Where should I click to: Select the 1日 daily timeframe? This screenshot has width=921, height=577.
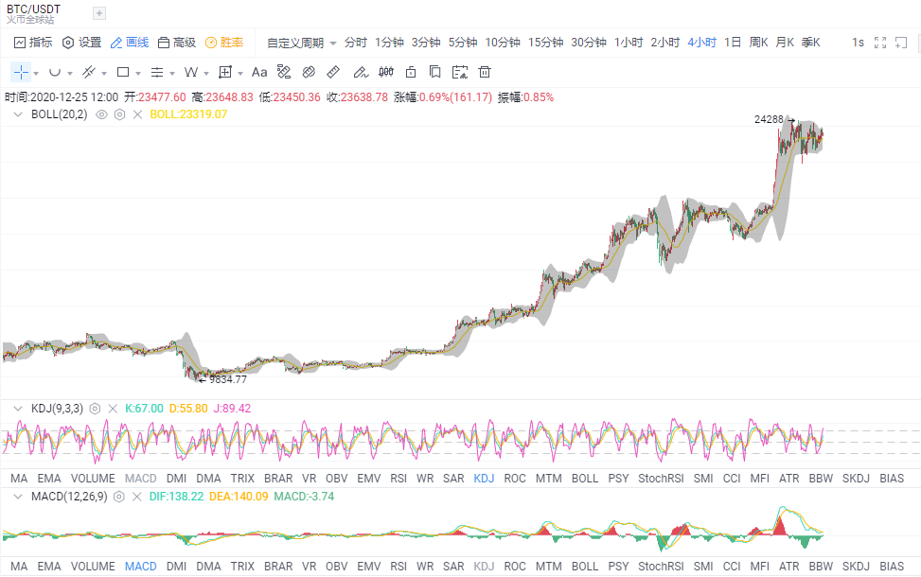pos(733,43)
